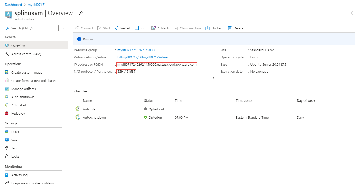Image resolution: width=360 pixels, height=189 pixels.
Task: Click the Restart icon in the toolbar
Action: click(x=116, y=28)
